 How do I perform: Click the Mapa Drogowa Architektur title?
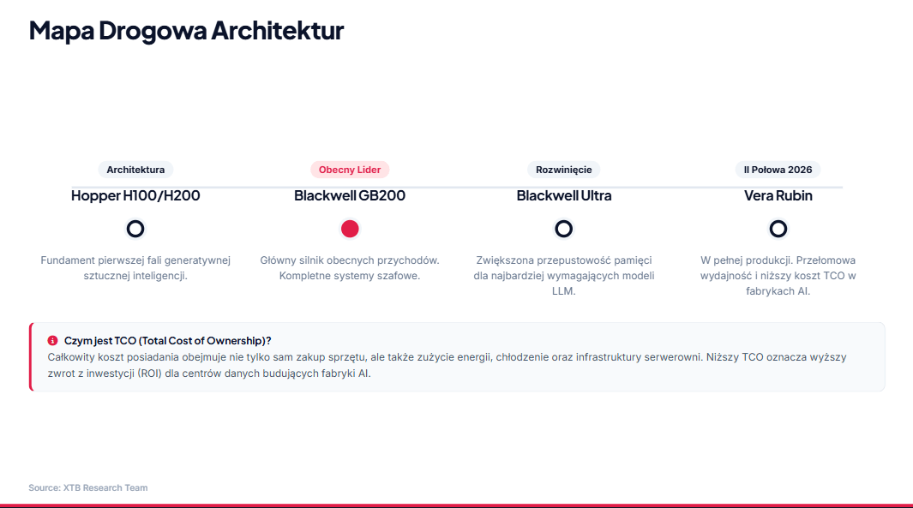tap(186, 30)
